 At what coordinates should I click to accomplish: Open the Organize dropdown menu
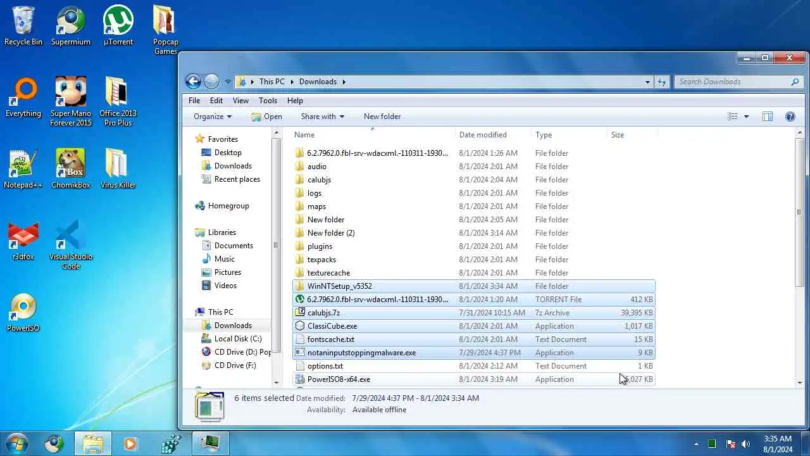pos(213,117)
